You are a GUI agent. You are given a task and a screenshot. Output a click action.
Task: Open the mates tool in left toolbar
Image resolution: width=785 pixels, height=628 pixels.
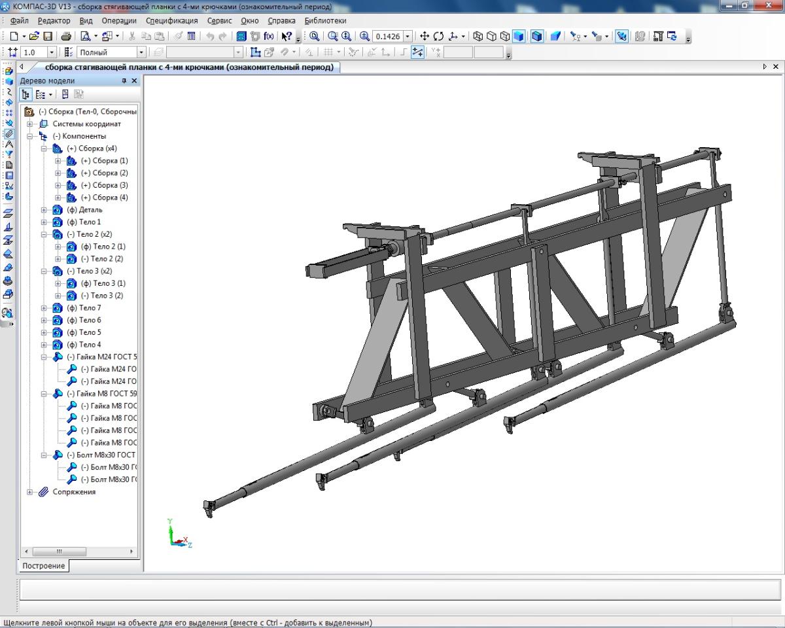(x=9, y=133)
